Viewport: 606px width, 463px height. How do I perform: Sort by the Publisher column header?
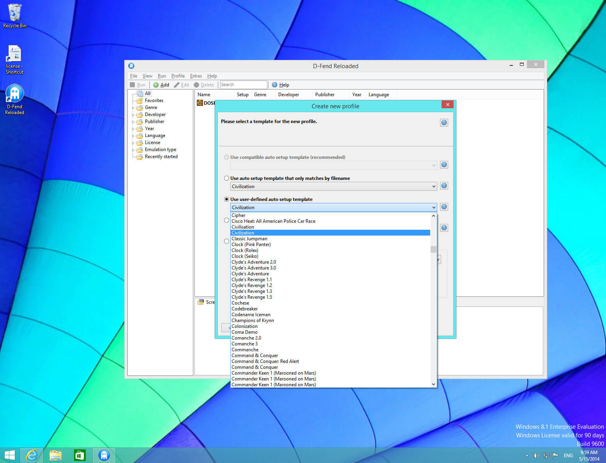click(331, 95)
